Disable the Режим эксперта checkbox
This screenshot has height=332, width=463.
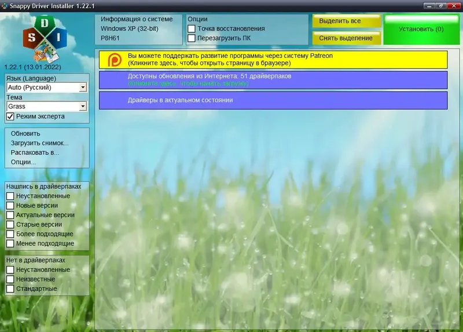coord(10,116)
